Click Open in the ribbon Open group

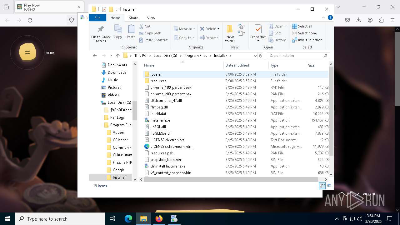pyautogui.click(x=277, y=26)
